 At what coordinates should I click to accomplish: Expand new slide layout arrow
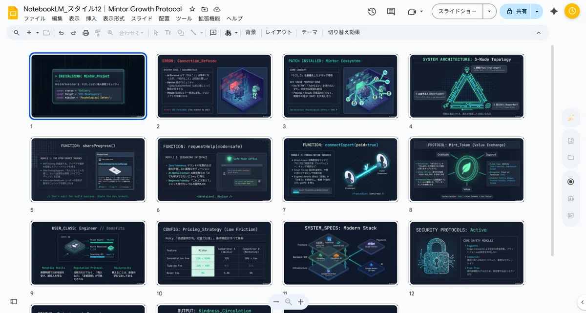point(37,33)
